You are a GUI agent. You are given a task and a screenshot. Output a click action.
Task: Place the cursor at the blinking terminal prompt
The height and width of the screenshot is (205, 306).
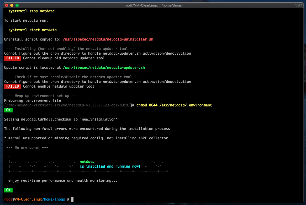tap(73, 199)
